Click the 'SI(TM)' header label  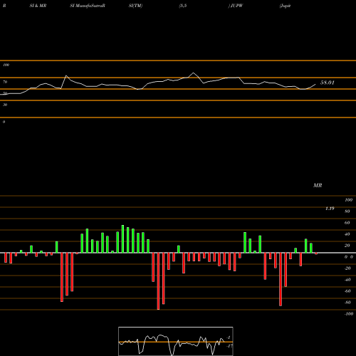coord(135,6)
